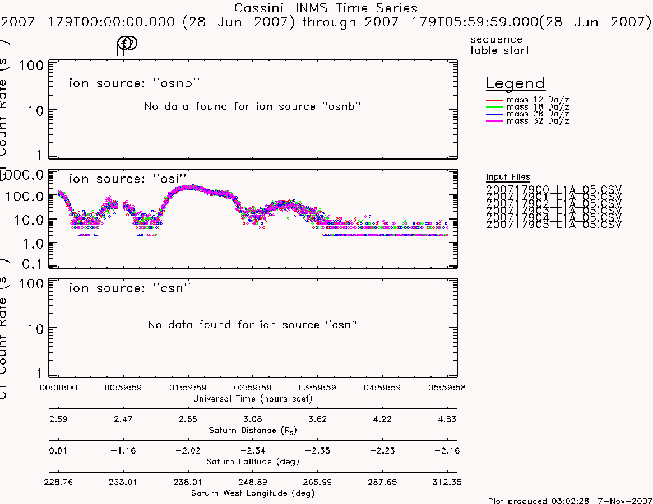Click the Saturn Distance value 2.65
Screen dimensions: 653x504
tap(188, 419)
